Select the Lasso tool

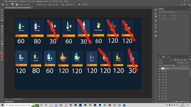pyautogui.click(x=2, y=15)
